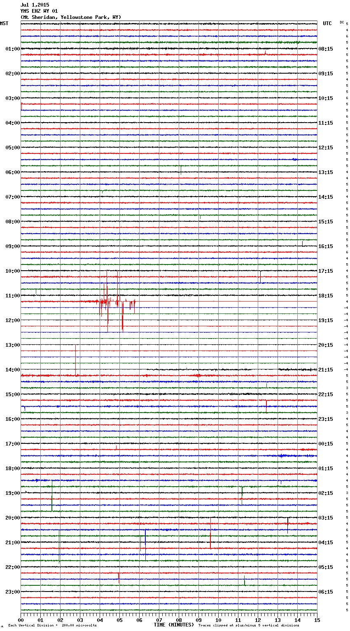
Task: Click the 11:00 MST hour label
Action: tap(12, 296)
